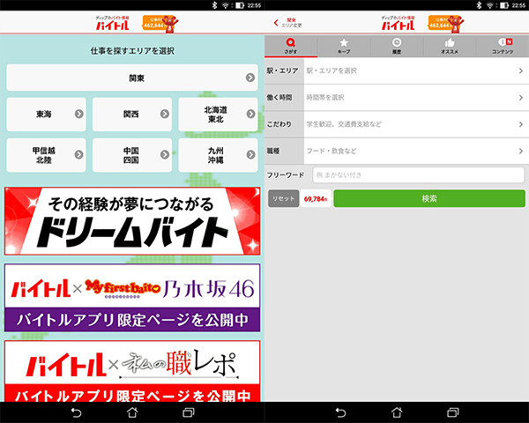Tap arrow icon on 九州 沖縄 button
Screen dimensions: 529x423
click(x=250, y=154)
